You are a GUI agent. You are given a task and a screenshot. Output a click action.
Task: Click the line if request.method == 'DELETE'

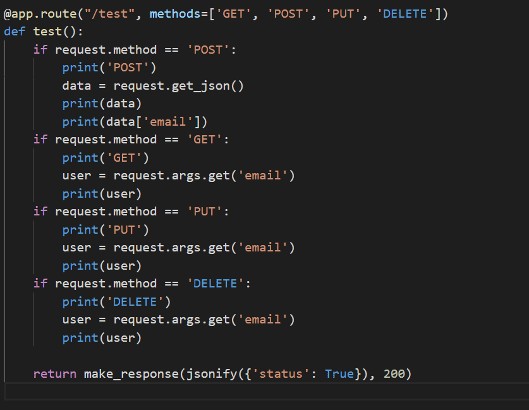pyautogui.click(x=142, y=284)
